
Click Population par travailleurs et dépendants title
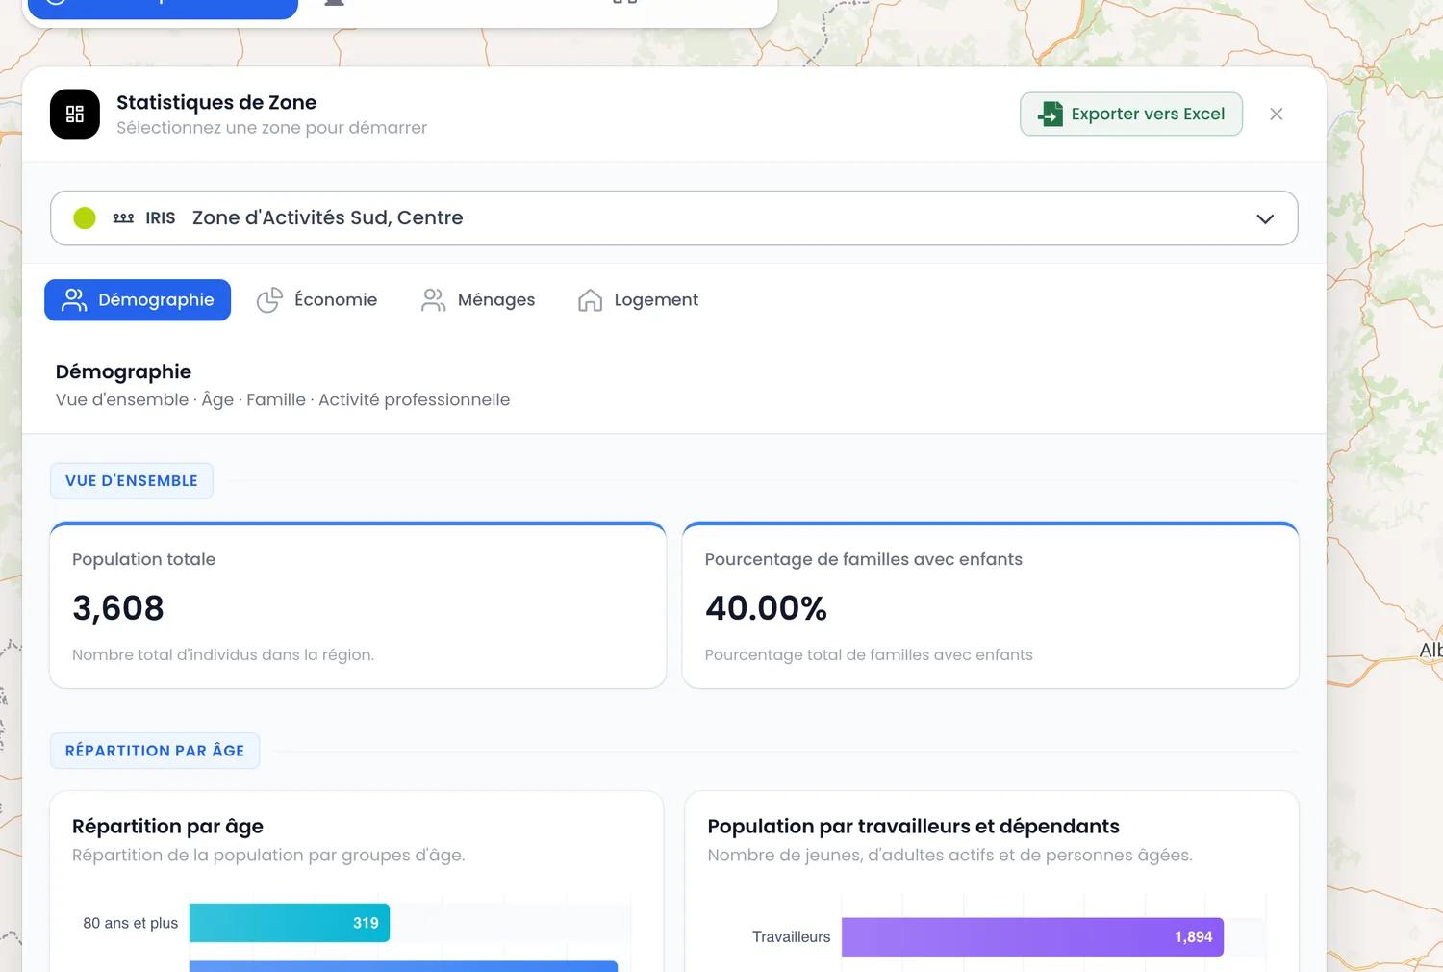913,827
